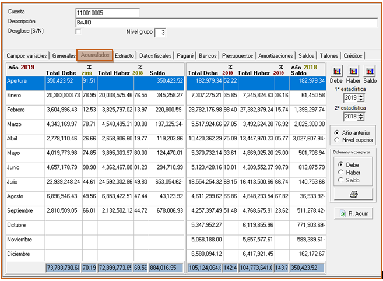Click the printer icon button

click(x=353, y=194)
